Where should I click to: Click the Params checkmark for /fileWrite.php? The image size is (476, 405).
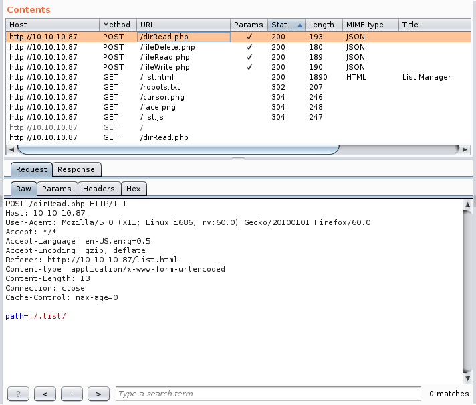249,68
